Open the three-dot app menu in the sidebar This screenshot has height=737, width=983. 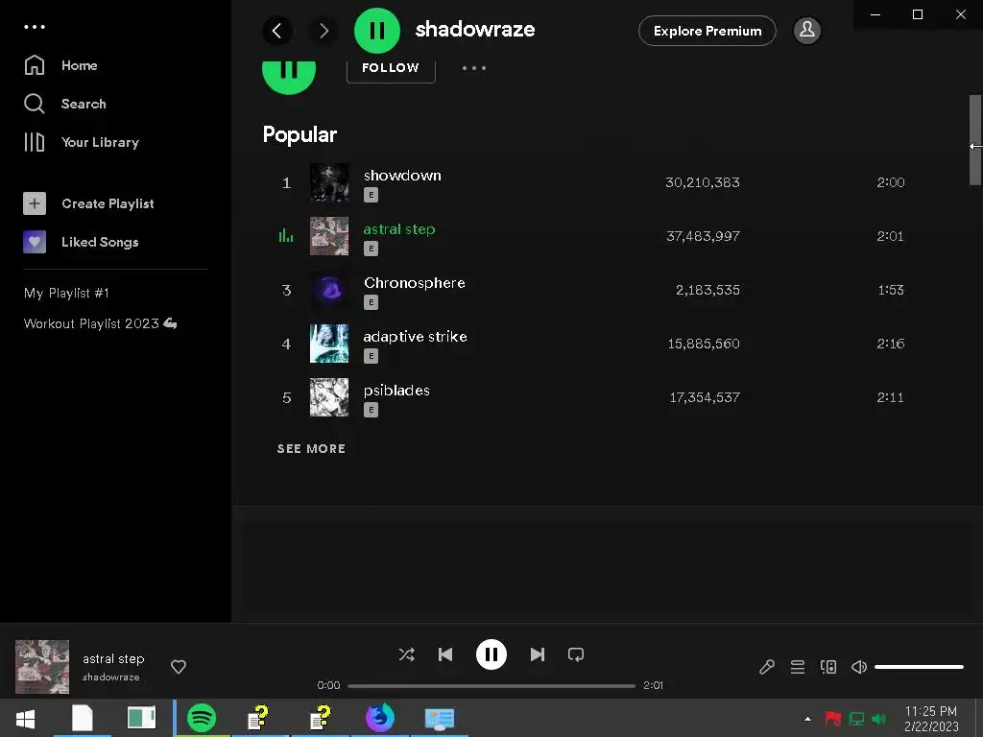35,27
